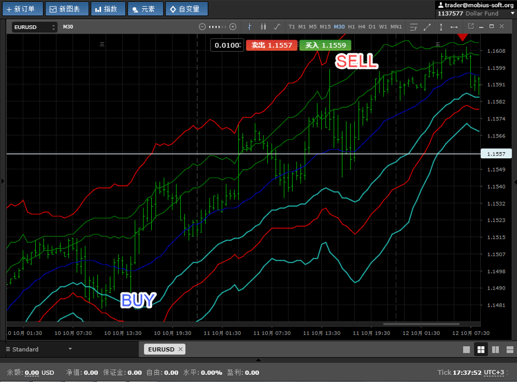
Task: Open the UTC+3 timezone selector
Action: click(494, 373)
